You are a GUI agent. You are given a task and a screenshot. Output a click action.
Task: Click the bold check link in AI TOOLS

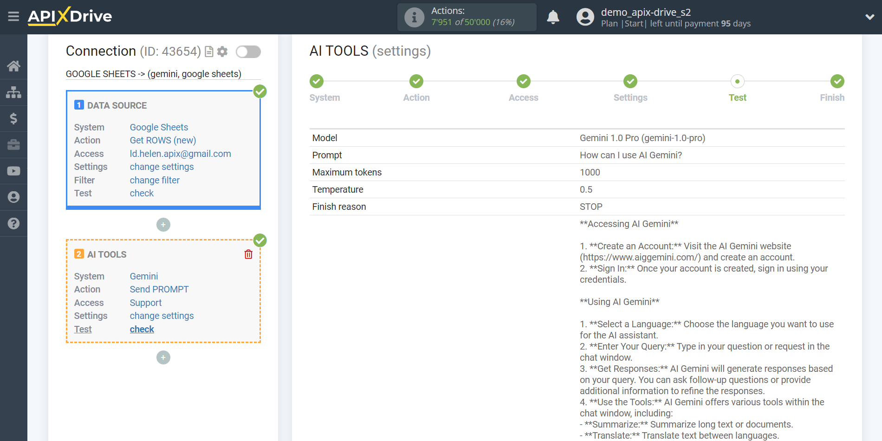click(142, 329)
